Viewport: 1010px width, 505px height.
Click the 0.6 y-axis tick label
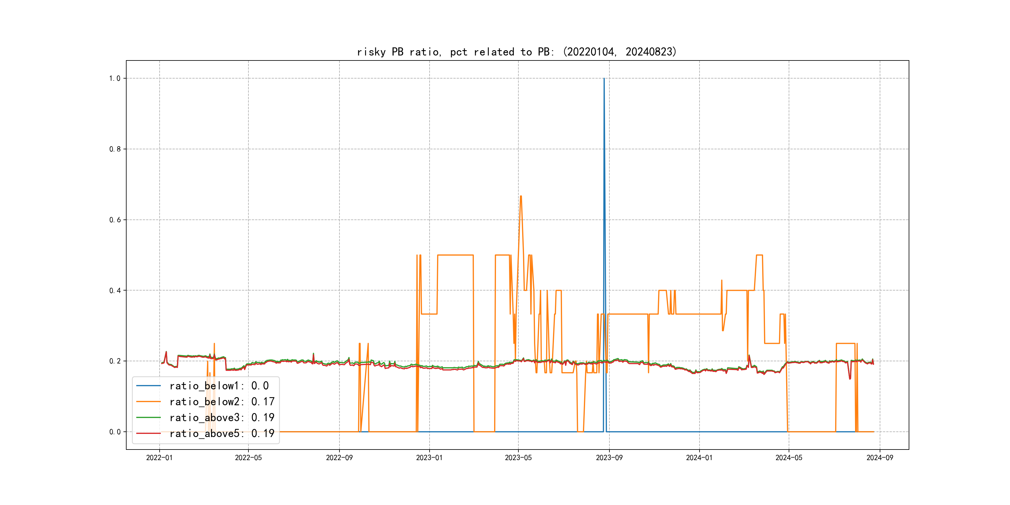click(x=114, y=220)
